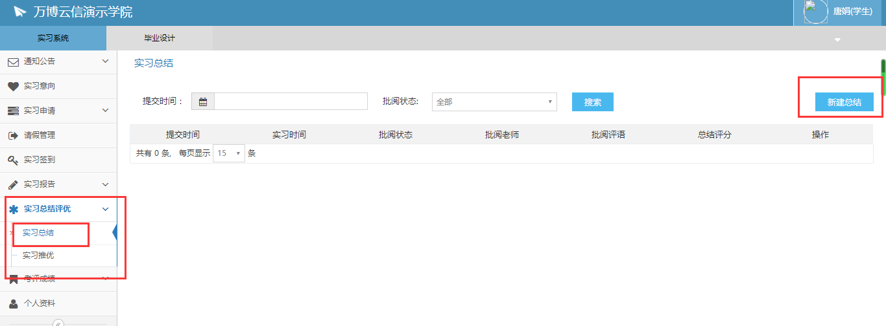This screenshot has height=326, width=886.
Task: Switch to the 毕业设计 tab
Action: pyautogui.click(x=160, y=38)
